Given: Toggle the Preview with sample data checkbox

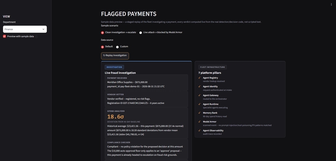Looking at the screenshot, I should 4,36.
